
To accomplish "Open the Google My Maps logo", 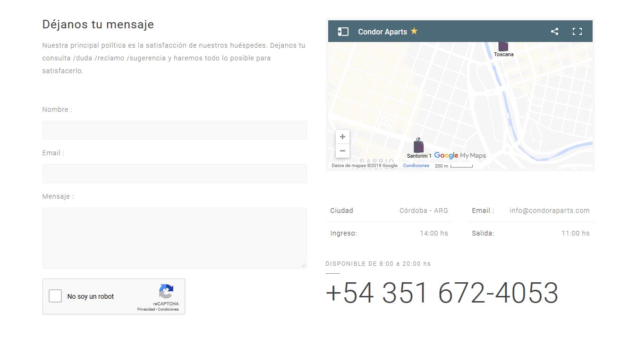I will [460, 155].
